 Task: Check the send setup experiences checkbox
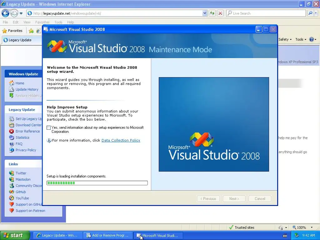coord(48,128)
